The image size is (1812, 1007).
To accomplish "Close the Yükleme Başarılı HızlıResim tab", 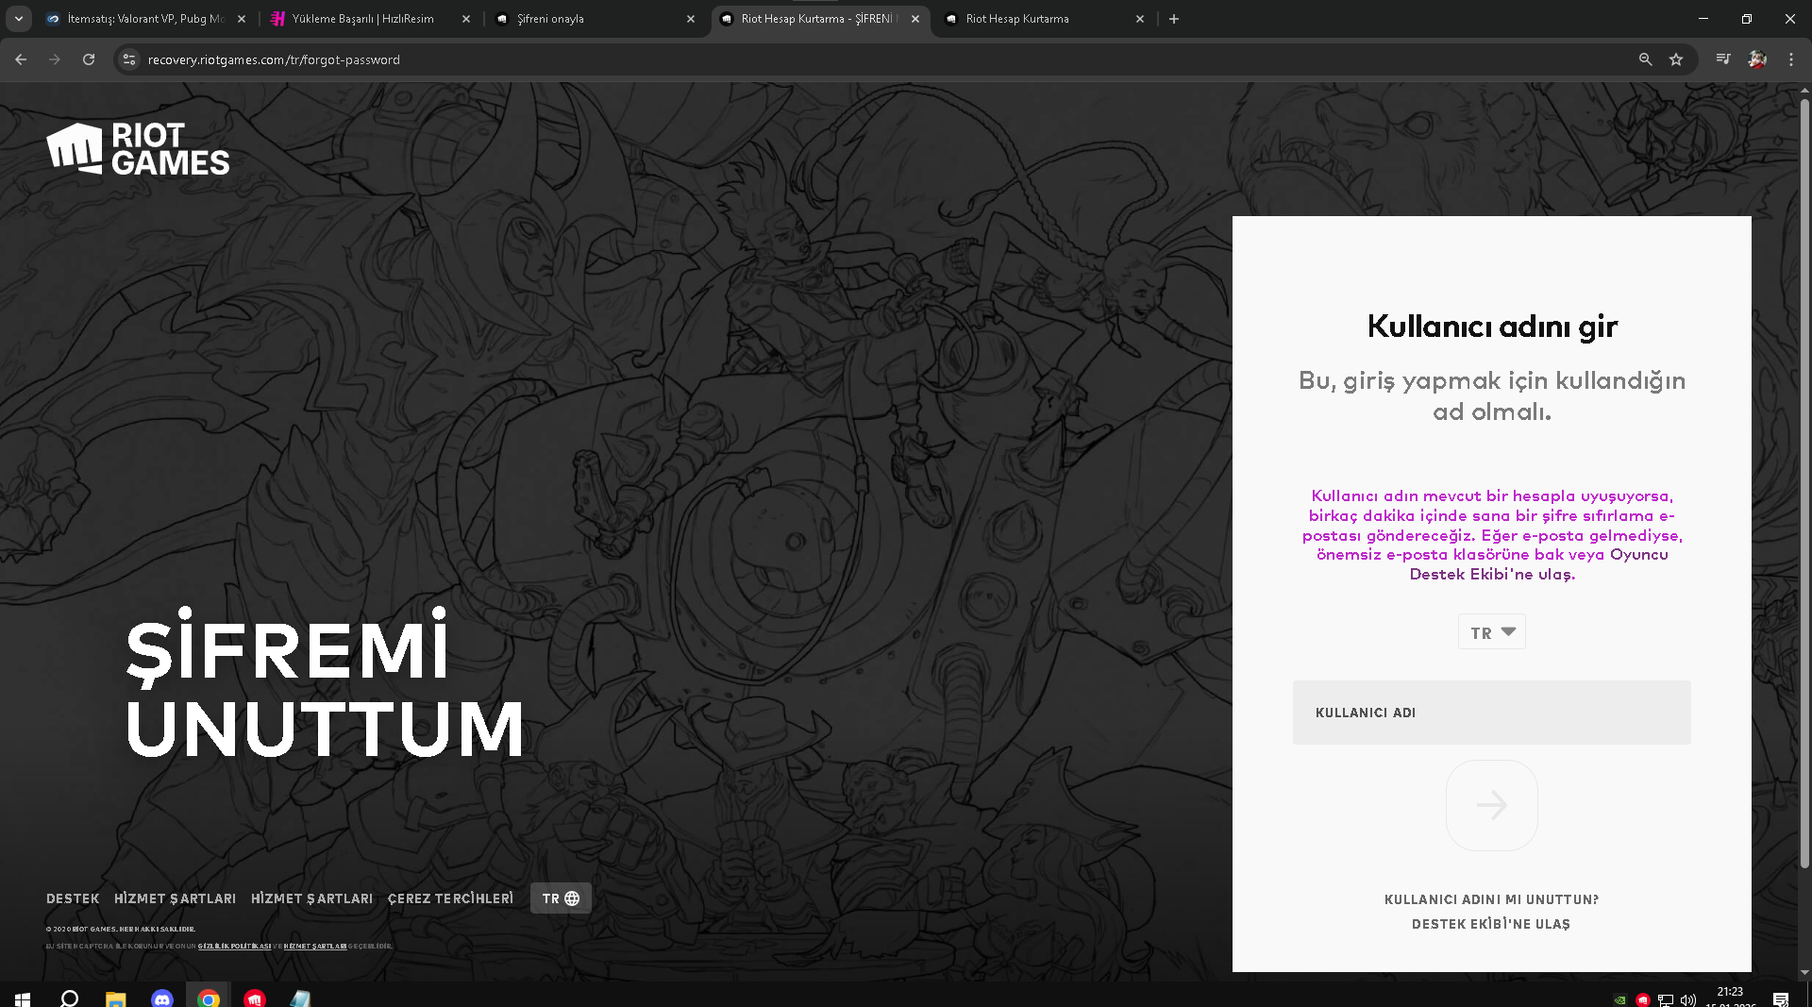I will pos(466,19).
